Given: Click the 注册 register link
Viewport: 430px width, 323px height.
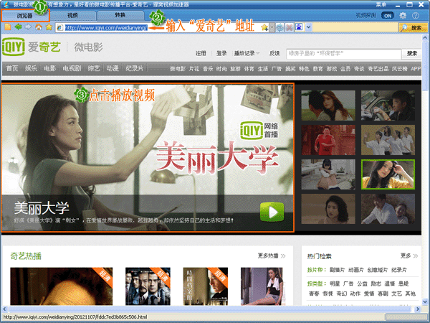Looking at the screenshot, I should [x=201, y=53].
